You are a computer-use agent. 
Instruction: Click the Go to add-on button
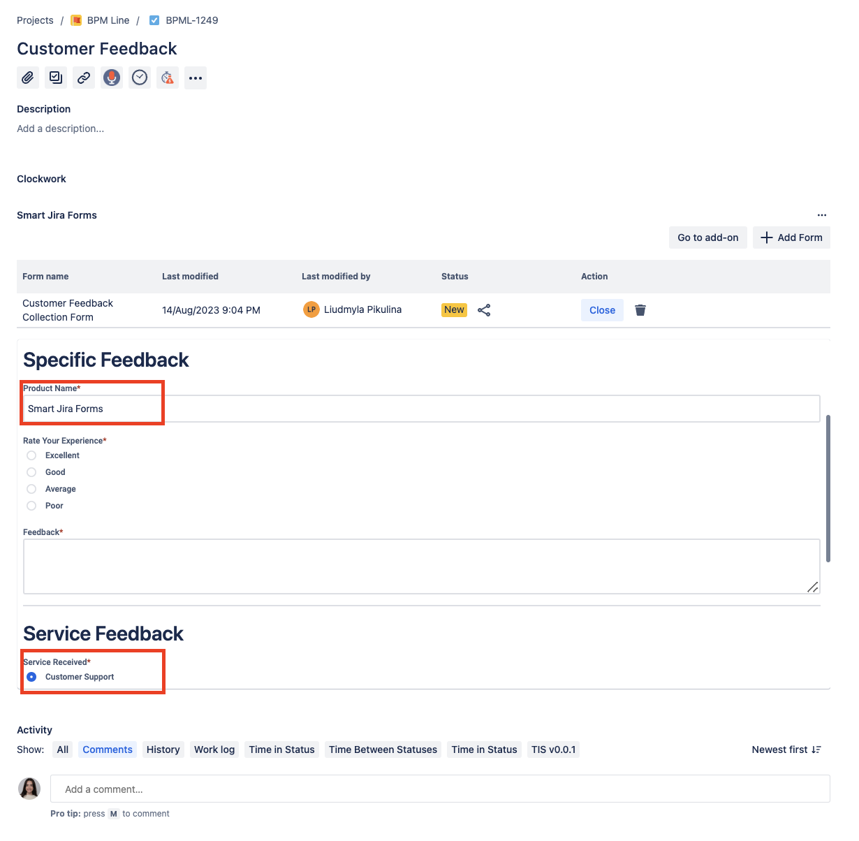pyautogui.click(x=708, y=237)
